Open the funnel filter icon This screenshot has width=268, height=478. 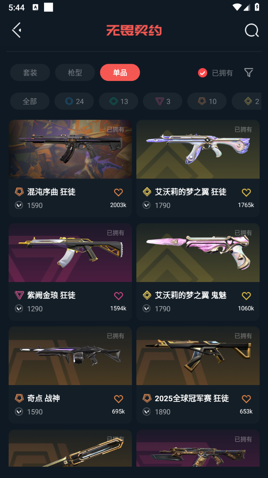[x=248, y=73]
